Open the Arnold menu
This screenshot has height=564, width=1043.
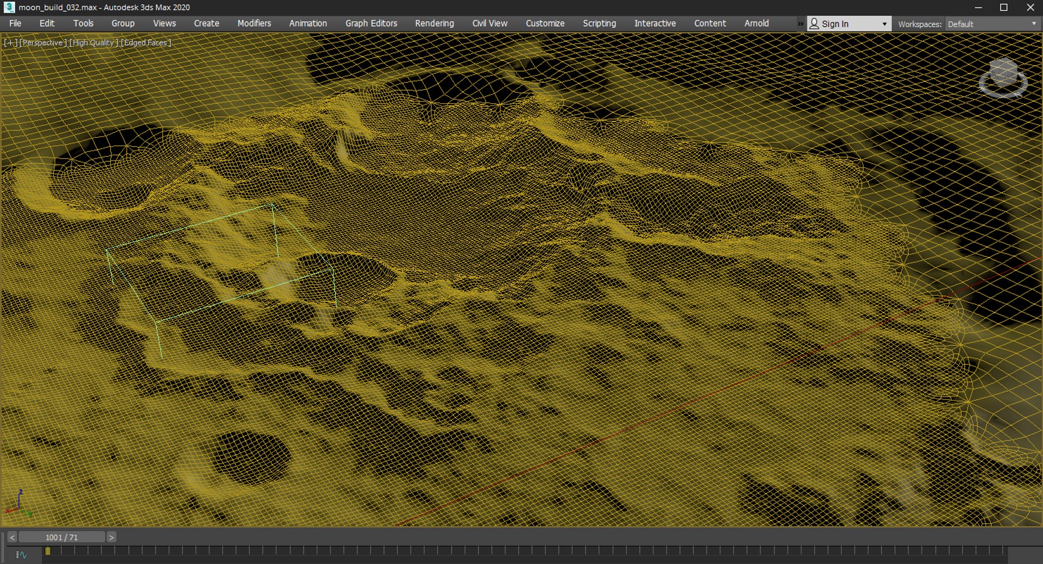[756, 23]
